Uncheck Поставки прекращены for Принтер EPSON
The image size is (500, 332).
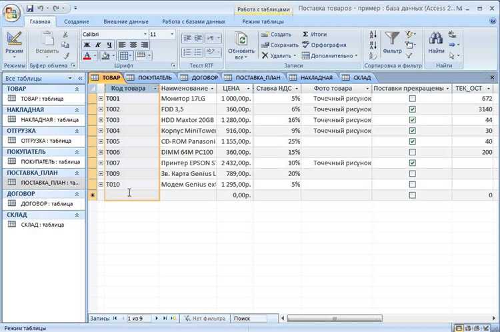(x=412, y=163)
